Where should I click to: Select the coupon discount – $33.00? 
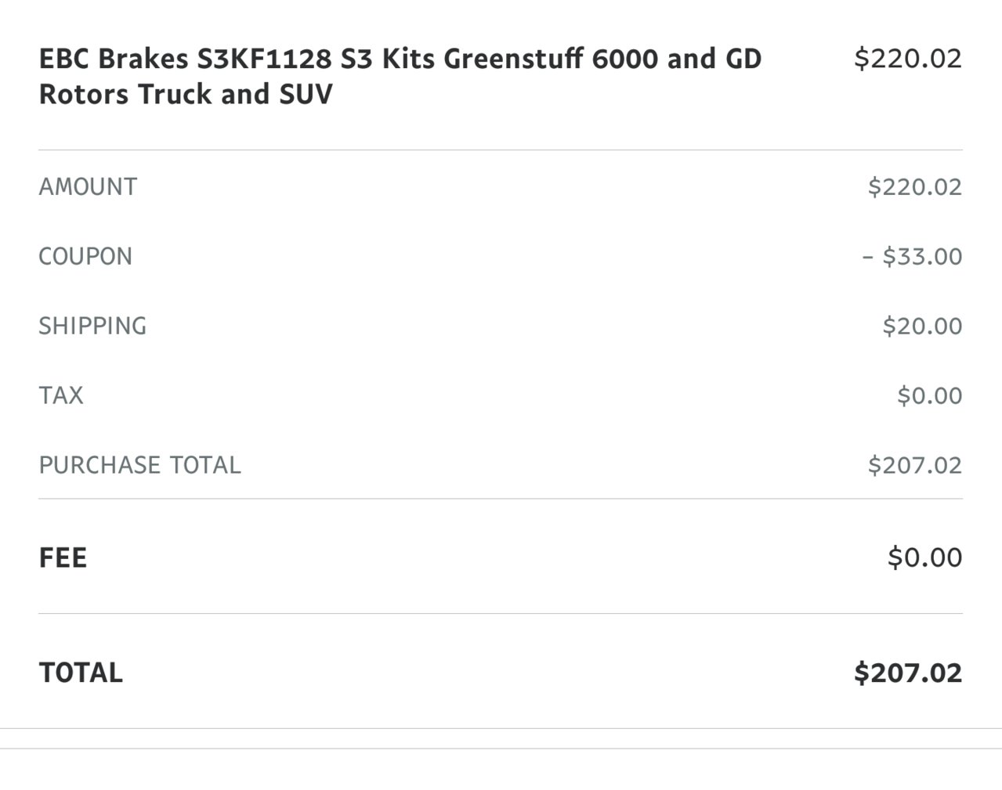[x=912, y=256]
